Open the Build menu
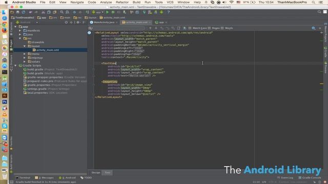Screen dimensions: 328x184 tap(136, 2)
